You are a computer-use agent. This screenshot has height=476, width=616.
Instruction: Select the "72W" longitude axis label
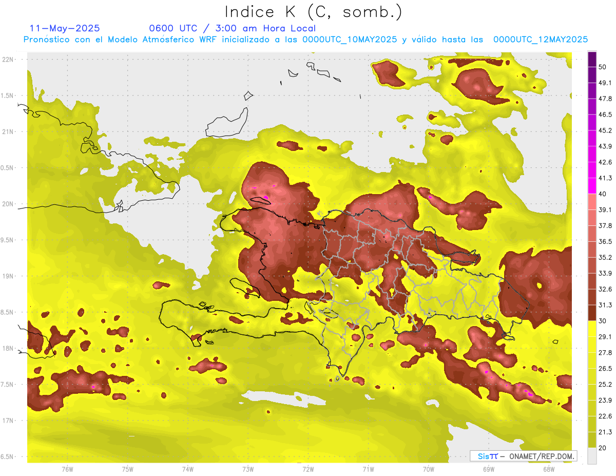pos(308,469)
